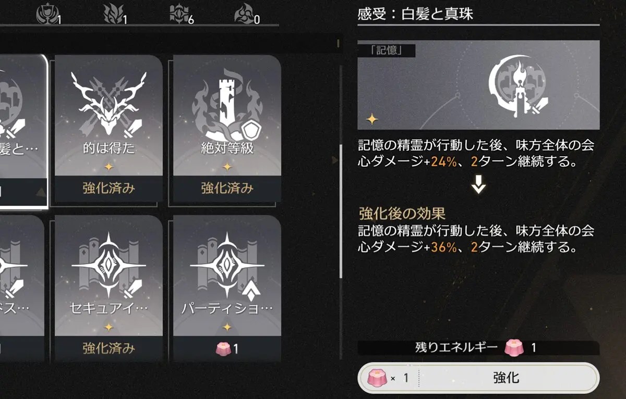Select the 絶対等級 blessing card
The image size is (626, 399).
pos(227,128)
